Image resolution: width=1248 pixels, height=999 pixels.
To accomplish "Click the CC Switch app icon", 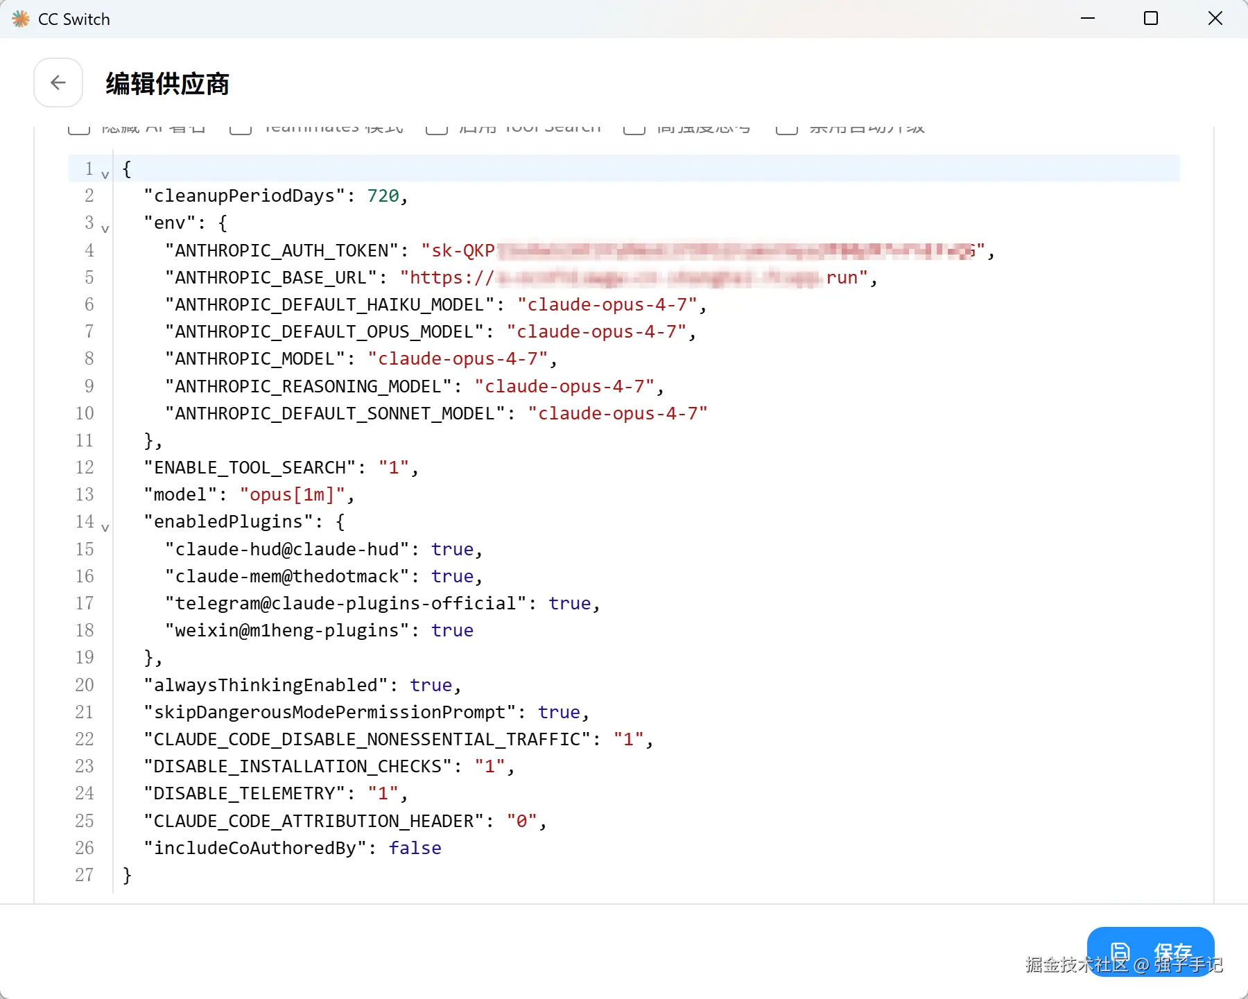I will (x=21, y=19).
